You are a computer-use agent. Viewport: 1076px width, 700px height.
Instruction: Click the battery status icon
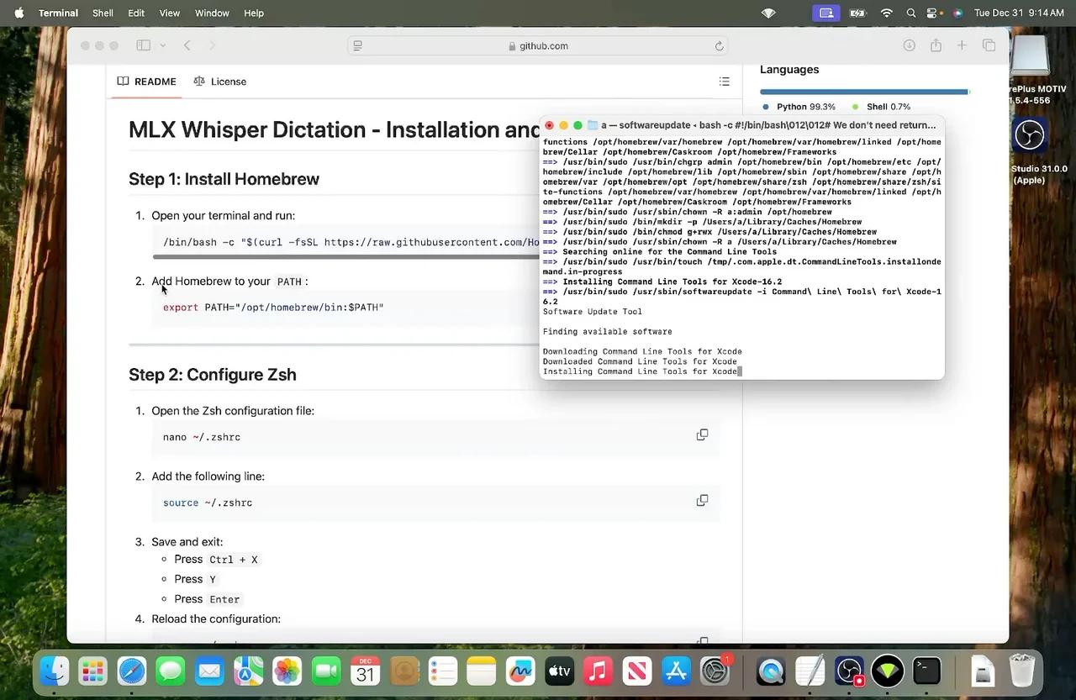point(857,13)
